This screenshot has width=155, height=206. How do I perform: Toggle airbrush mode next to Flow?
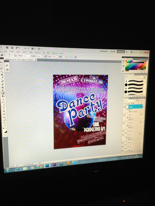[x=60, y=57]
